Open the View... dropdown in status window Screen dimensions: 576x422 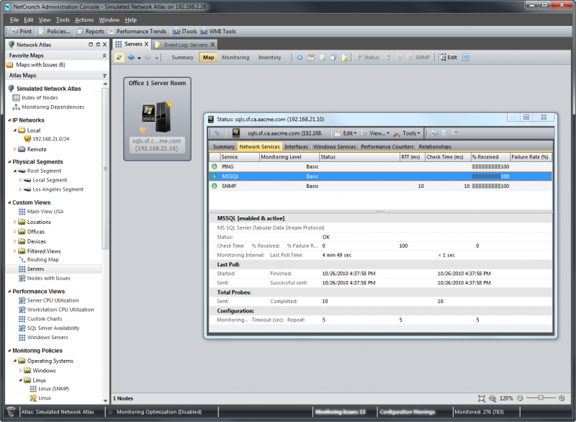(x=375, y=133)
